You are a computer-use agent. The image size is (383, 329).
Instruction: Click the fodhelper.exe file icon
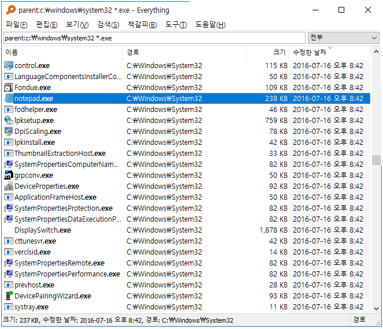9,109
